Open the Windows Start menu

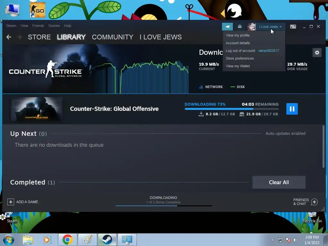pyautogui.click(x=8, y=240)
